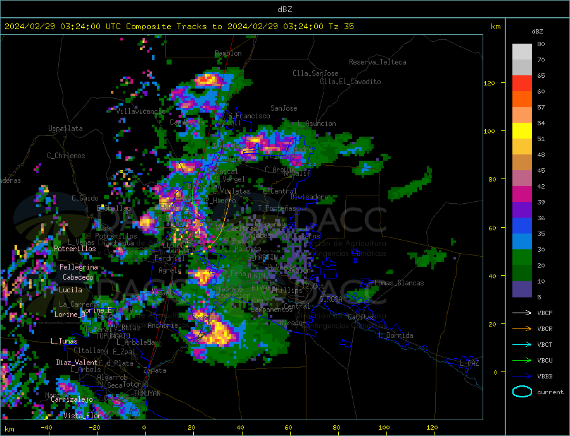Click the 'TUNUYAN' map label
The width and height of the screenshot is (570, 436).
tap(147, 394)
